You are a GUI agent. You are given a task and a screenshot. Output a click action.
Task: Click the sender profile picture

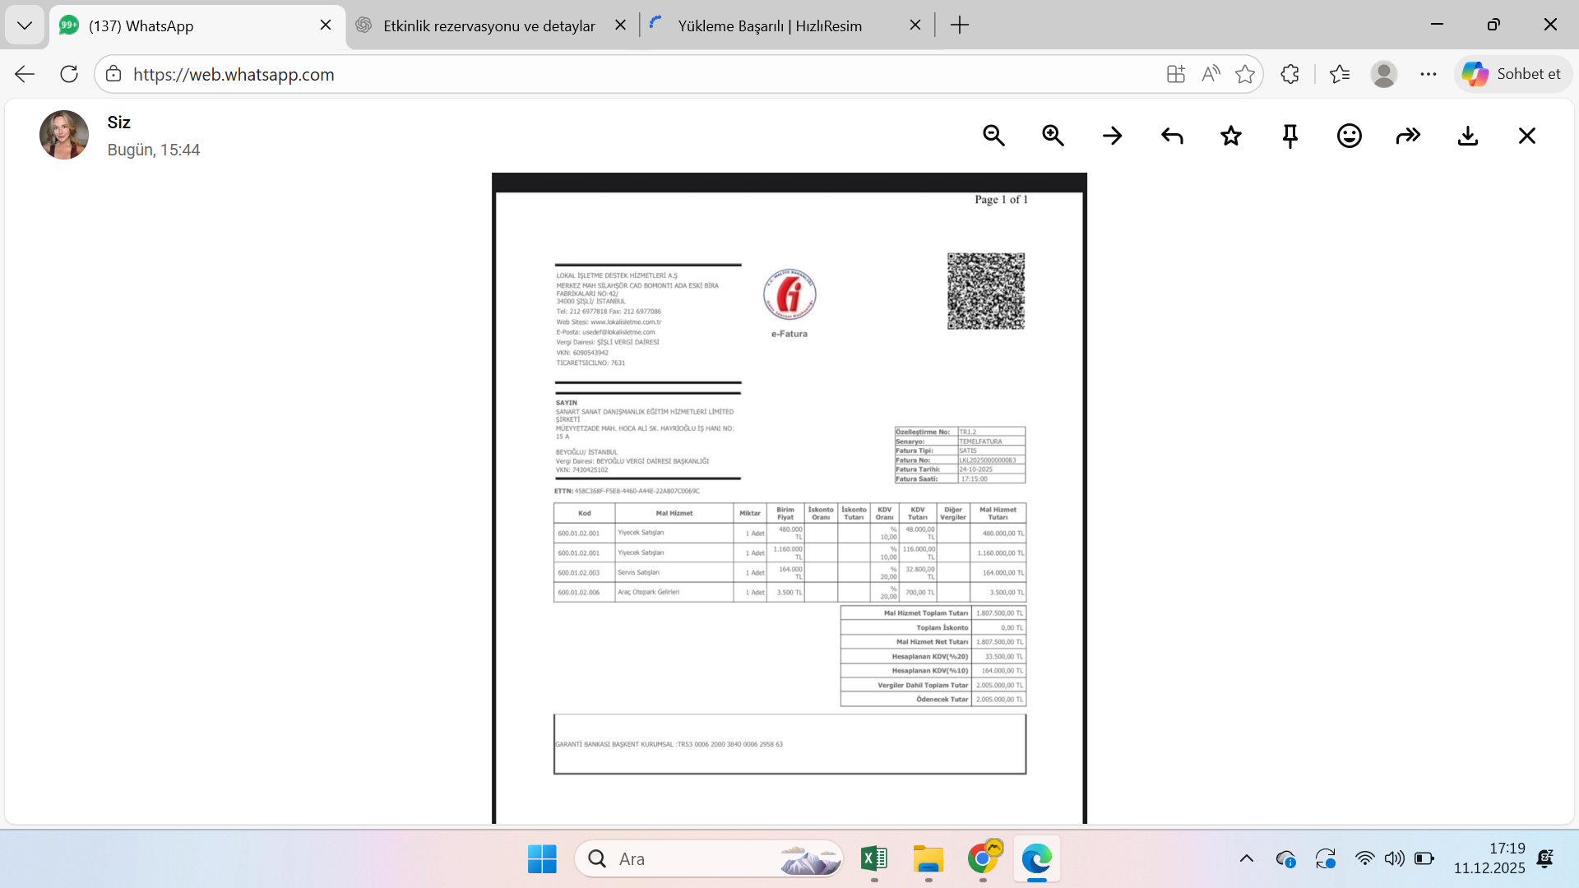[x=64, y=135]
